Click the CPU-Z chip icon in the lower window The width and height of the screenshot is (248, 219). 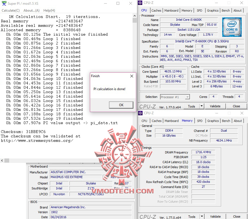140,113
